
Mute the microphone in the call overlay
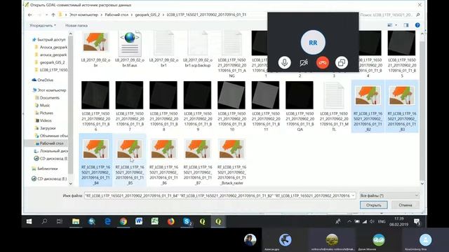284,62
